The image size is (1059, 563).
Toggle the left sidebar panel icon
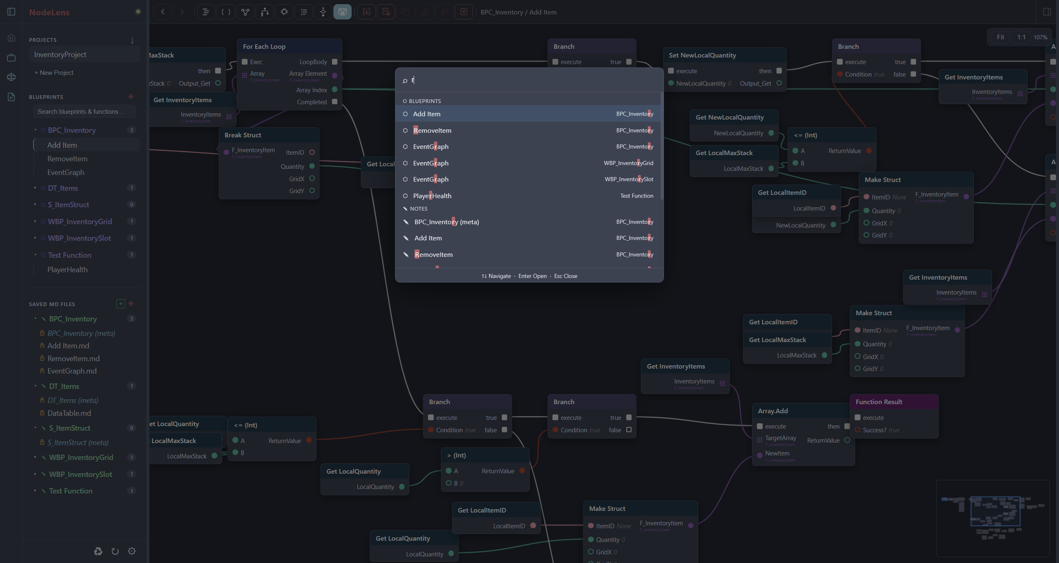[x=12, y=12]
